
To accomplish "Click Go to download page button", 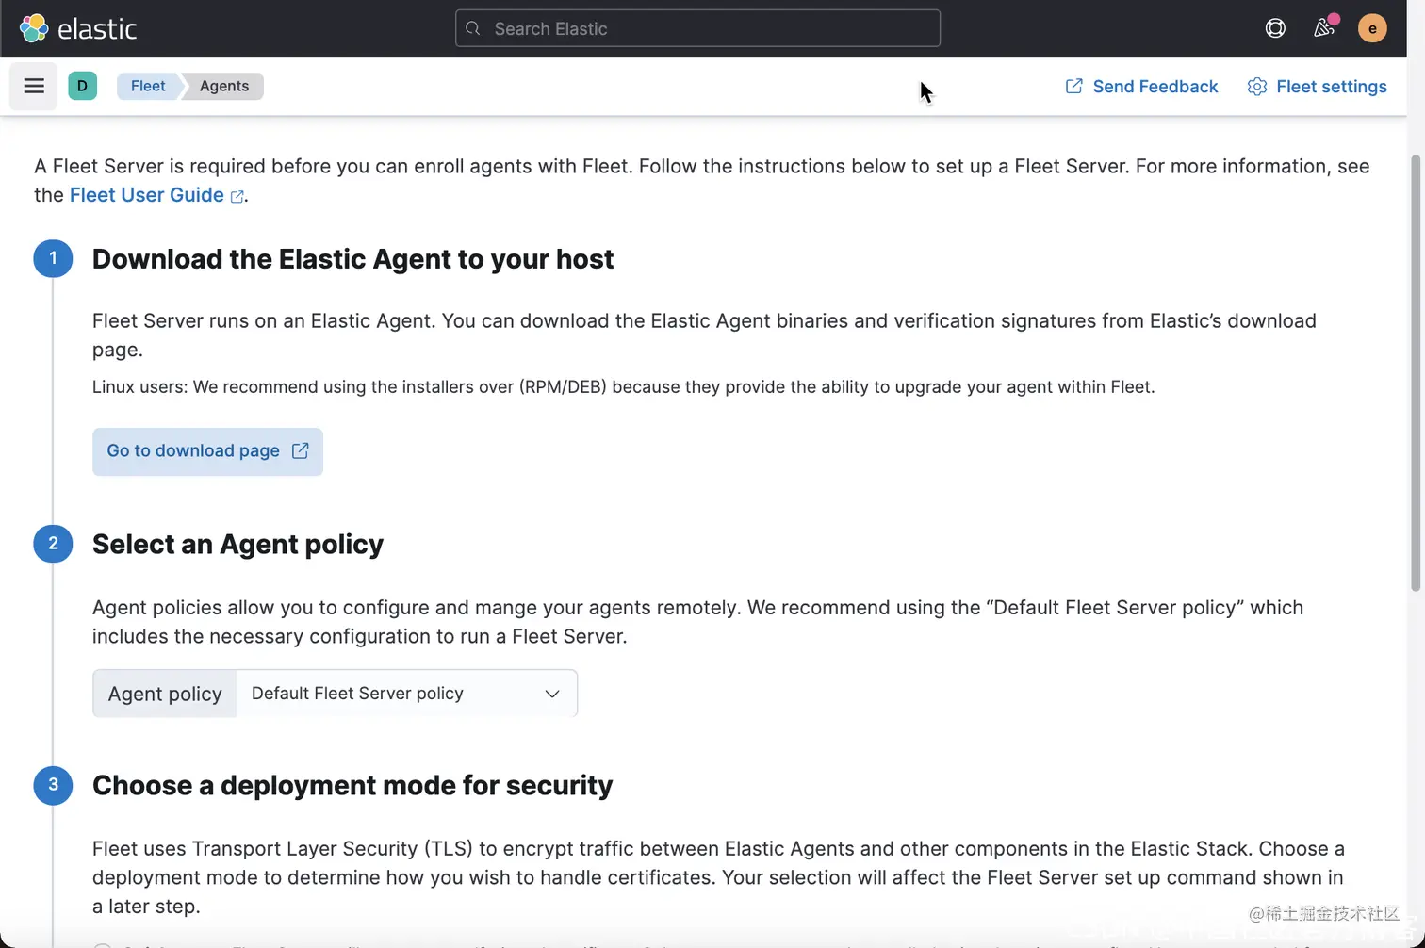I will click(x=207, y=451).
